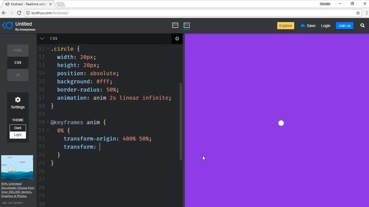Screen dimensions: 369x207
Task: Click 'border-radius' on line 16
Action: 78,90
